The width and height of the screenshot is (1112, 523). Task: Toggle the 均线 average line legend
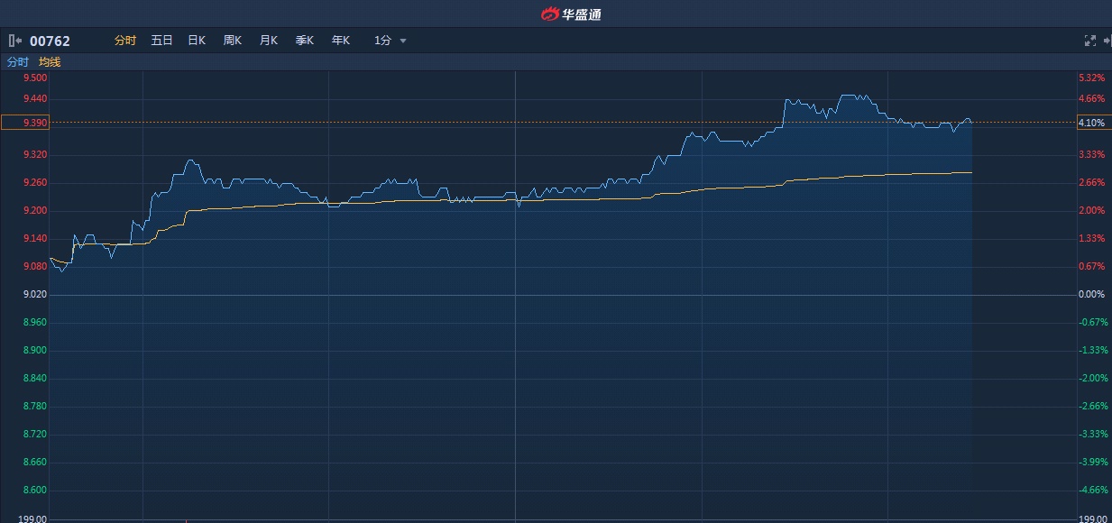point(50,62)
